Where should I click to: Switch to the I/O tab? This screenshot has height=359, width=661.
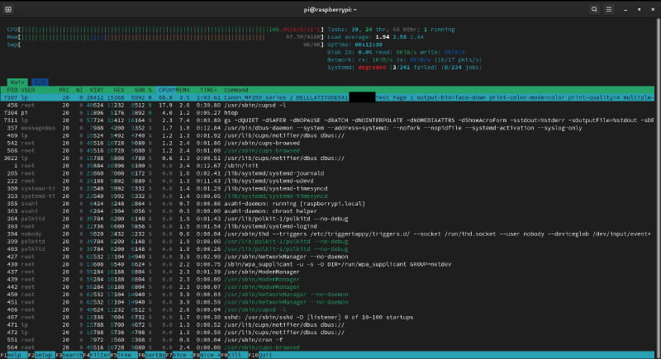pos(40,83)
